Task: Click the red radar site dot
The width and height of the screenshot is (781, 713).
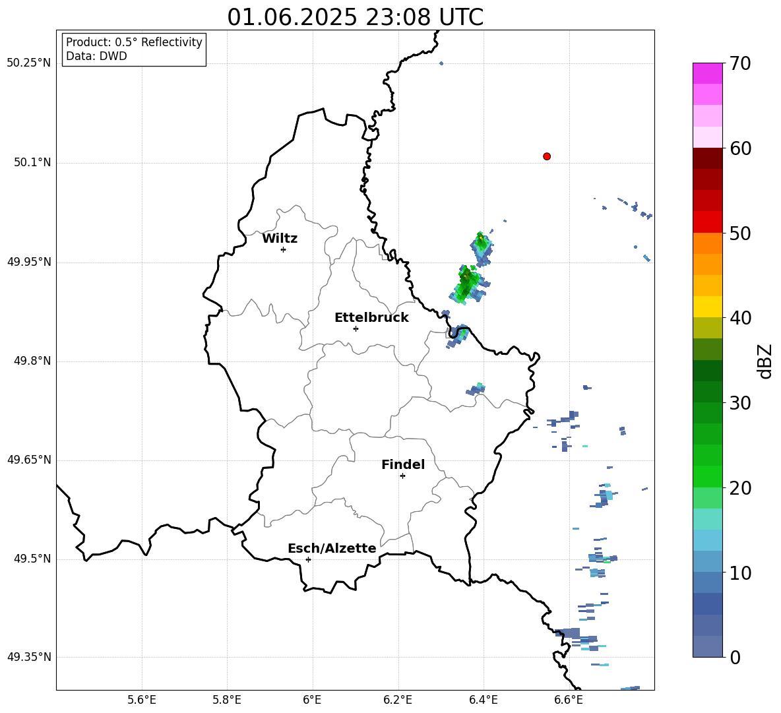Action: click(547, 156)
